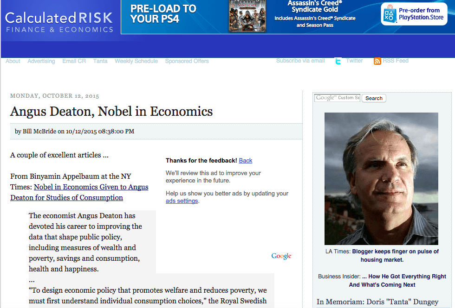The image size is (455, 308).
Task: Focus the Google Custom Search field
Action: [x=337, y=98]
